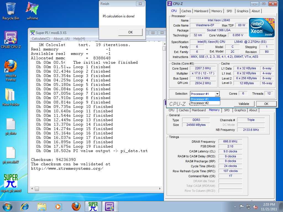Confirm OK in the Finish dialog
The width and height of the screenshot is (283, 212).
[130, 32]
